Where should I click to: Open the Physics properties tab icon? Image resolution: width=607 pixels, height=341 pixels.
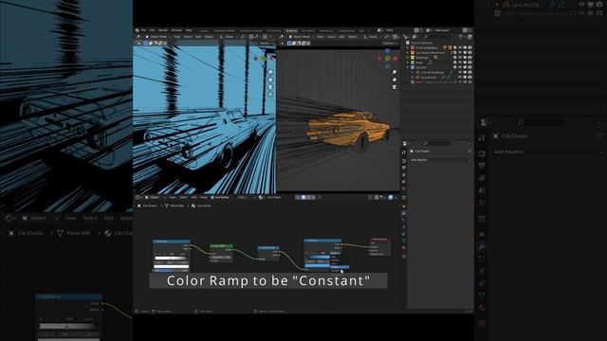click(404, 226)
